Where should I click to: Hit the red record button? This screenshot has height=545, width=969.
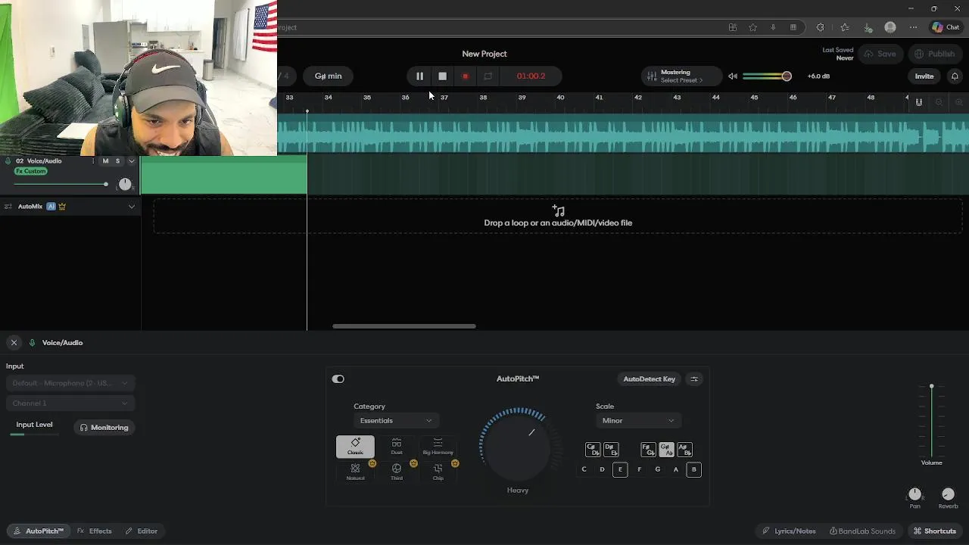click(x=466, y=76)
